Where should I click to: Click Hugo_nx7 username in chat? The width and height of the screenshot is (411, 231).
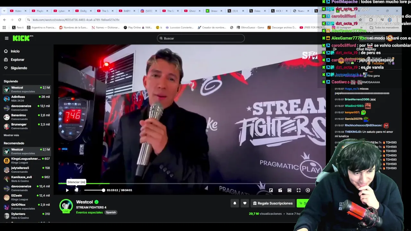[351, 89]
